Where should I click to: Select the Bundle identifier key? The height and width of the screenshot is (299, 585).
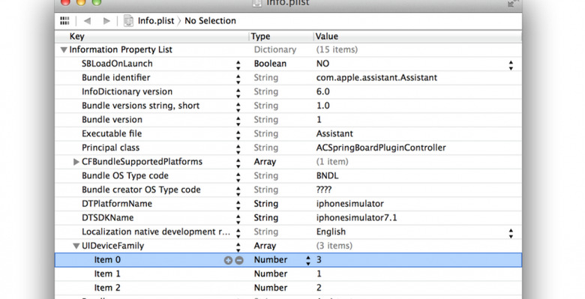116,77
